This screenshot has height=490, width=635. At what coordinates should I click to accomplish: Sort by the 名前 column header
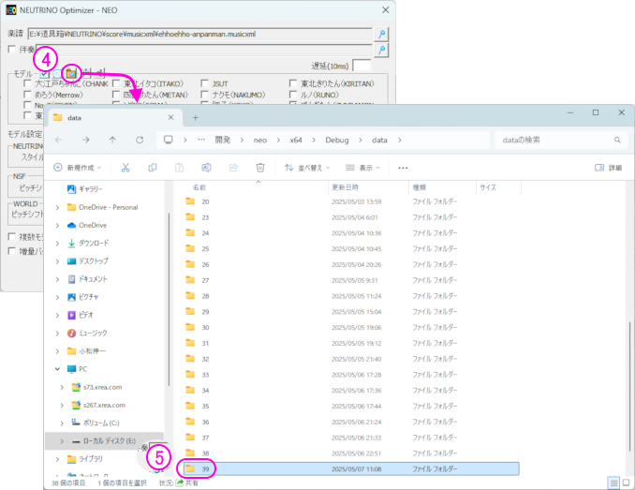coord(199,187)
